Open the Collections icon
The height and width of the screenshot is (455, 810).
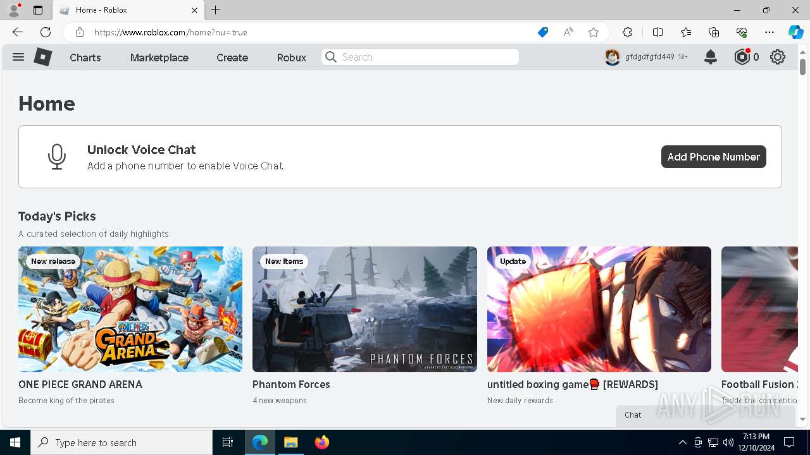[x=714, y=32]
